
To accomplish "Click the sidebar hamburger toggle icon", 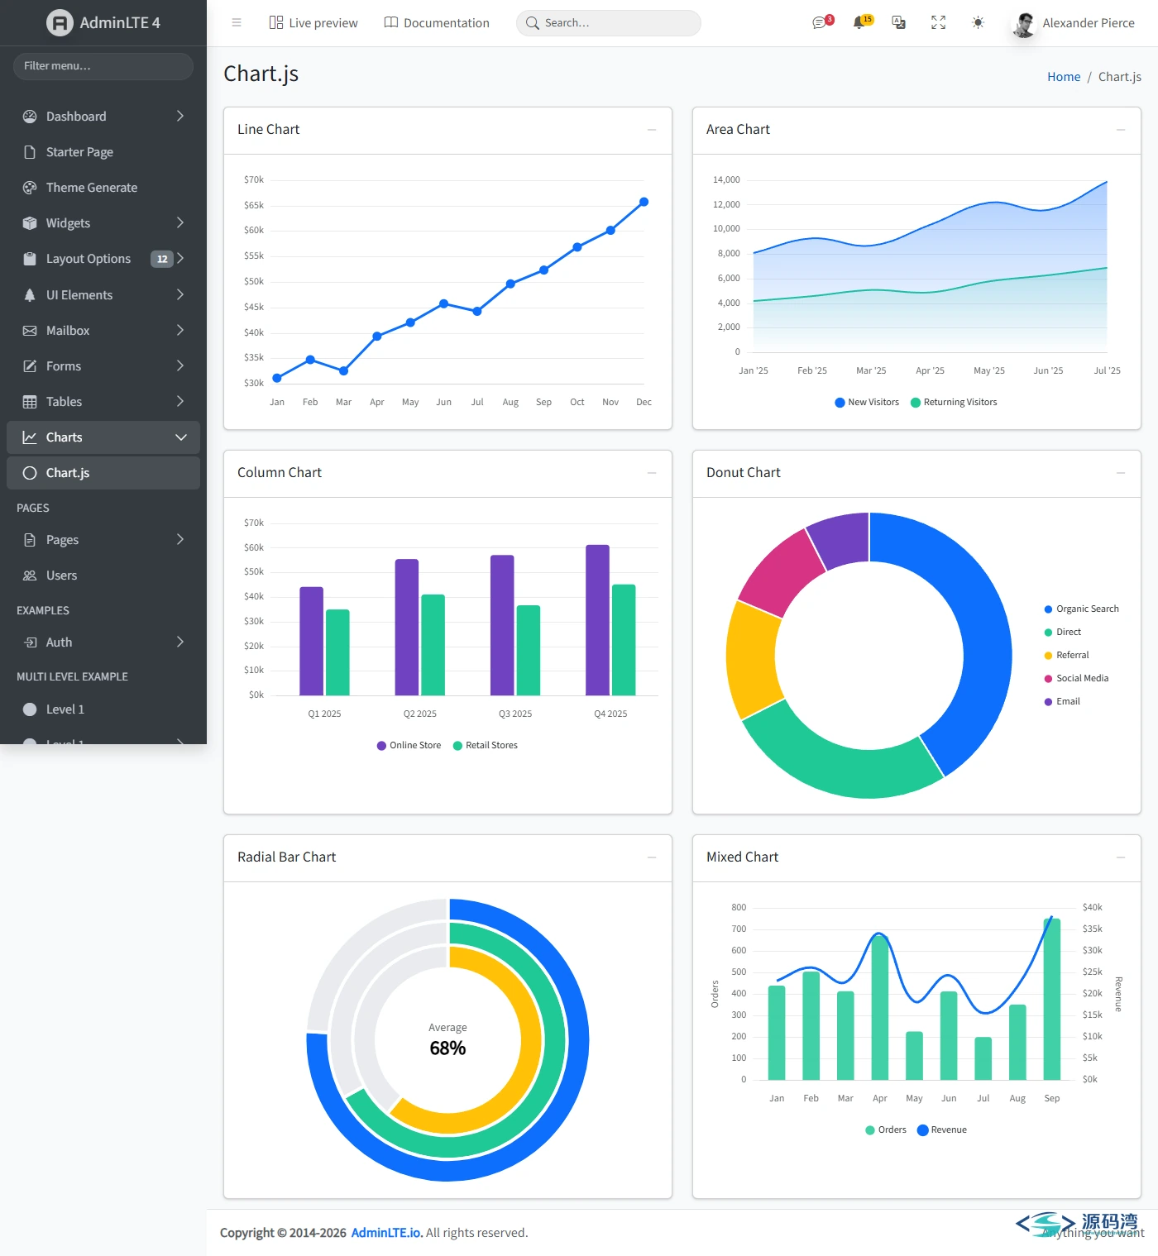I will coord(237,23).
